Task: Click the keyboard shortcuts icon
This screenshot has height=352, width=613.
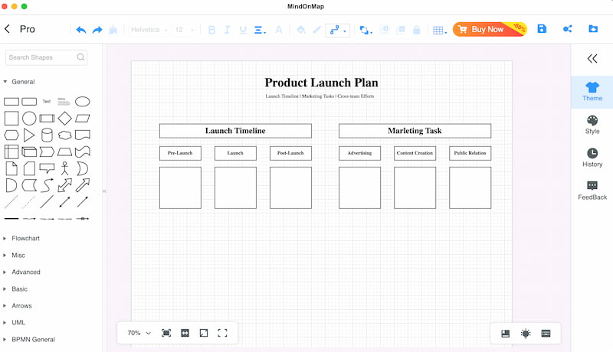Action: 546,334
